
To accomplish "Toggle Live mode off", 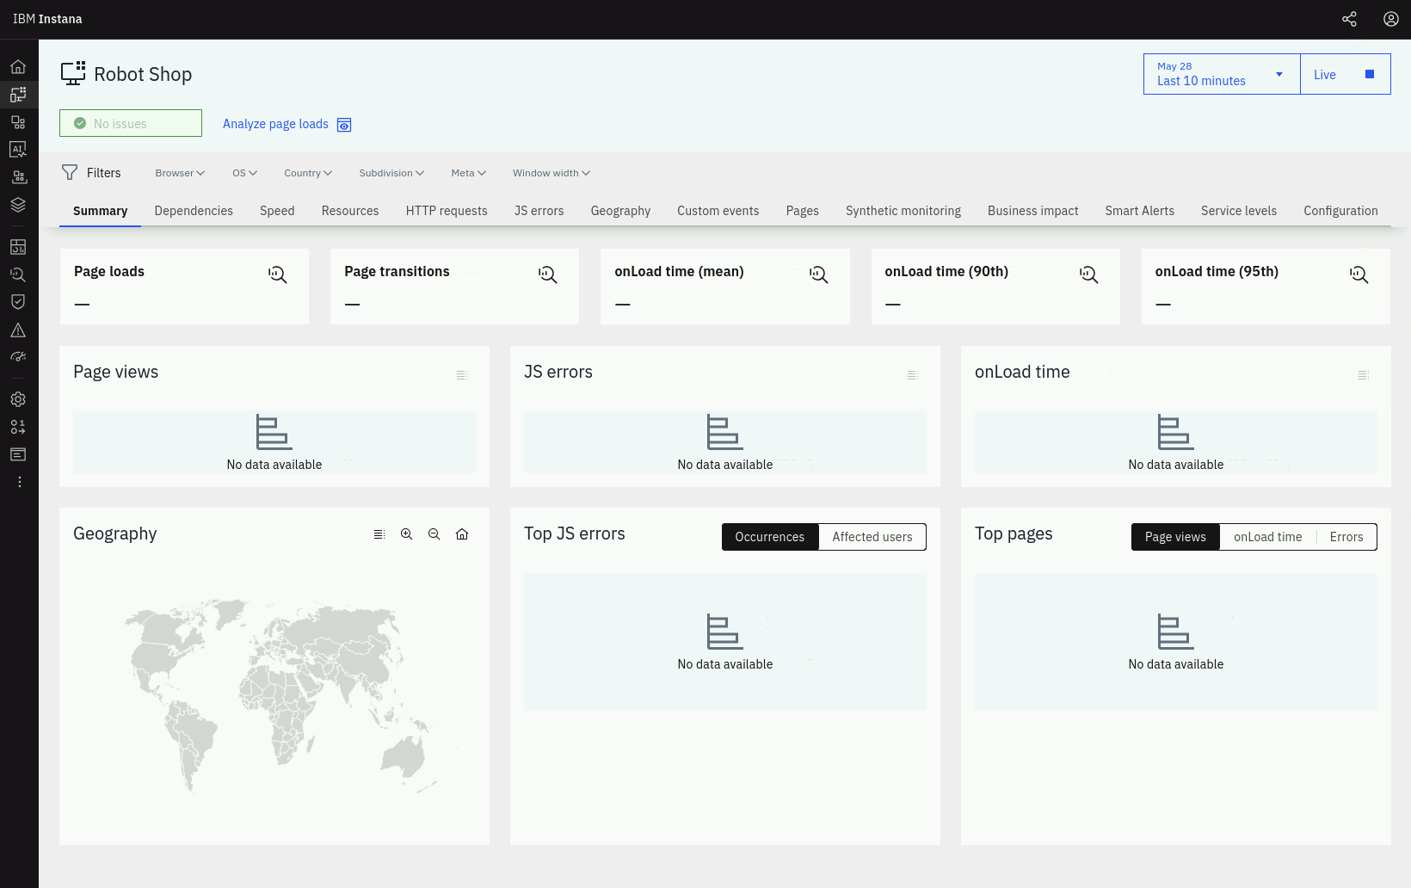I will point(1346,74).
